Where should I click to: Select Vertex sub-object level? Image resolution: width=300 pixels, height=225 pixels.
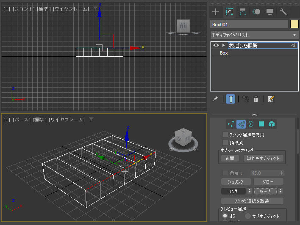[231, 124]
